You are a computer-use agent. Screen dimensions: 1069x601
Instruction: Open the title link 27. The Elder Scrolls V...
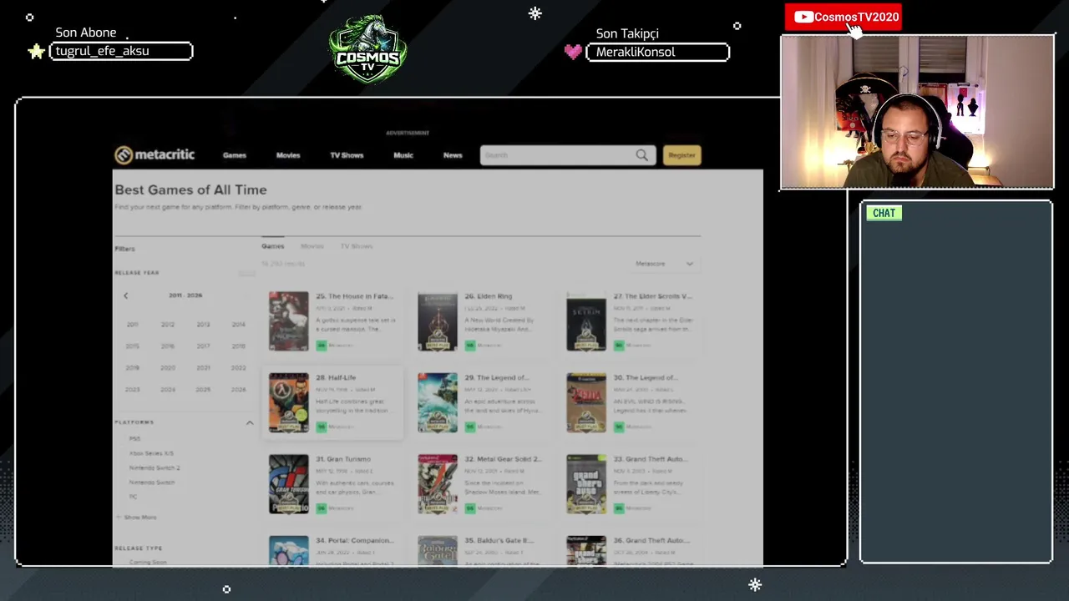tap(652, 296)
